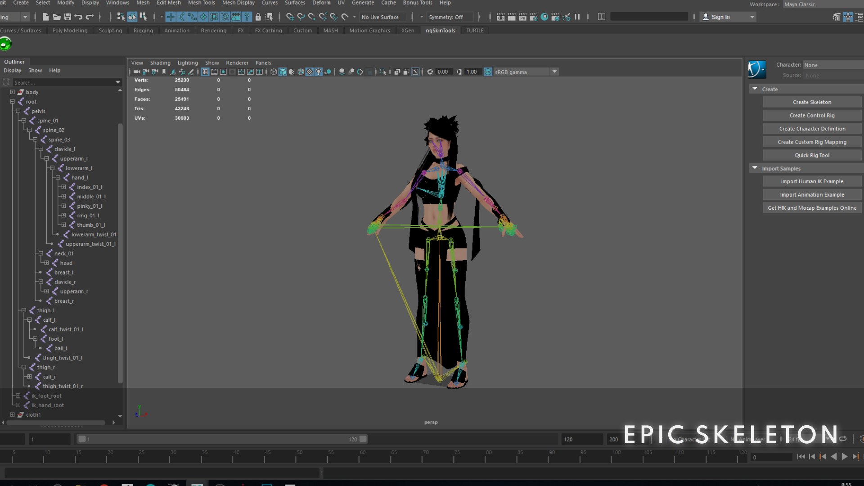The image size is (864, 486).
Task: Open the Character dropdown set to None
Action: click(x=832, y=65)
